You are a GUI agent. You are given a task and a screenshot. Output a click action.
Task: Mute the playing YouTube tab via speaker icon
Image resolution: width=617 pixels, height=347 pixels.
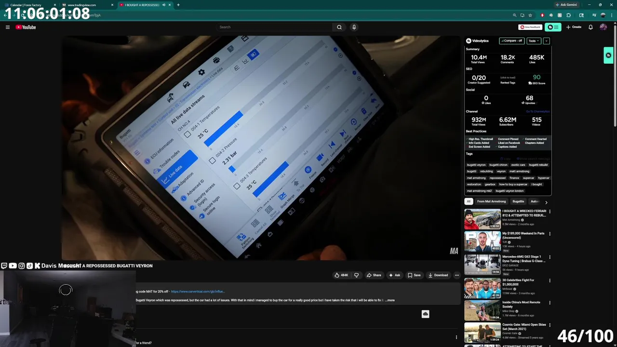coord(163,5)
